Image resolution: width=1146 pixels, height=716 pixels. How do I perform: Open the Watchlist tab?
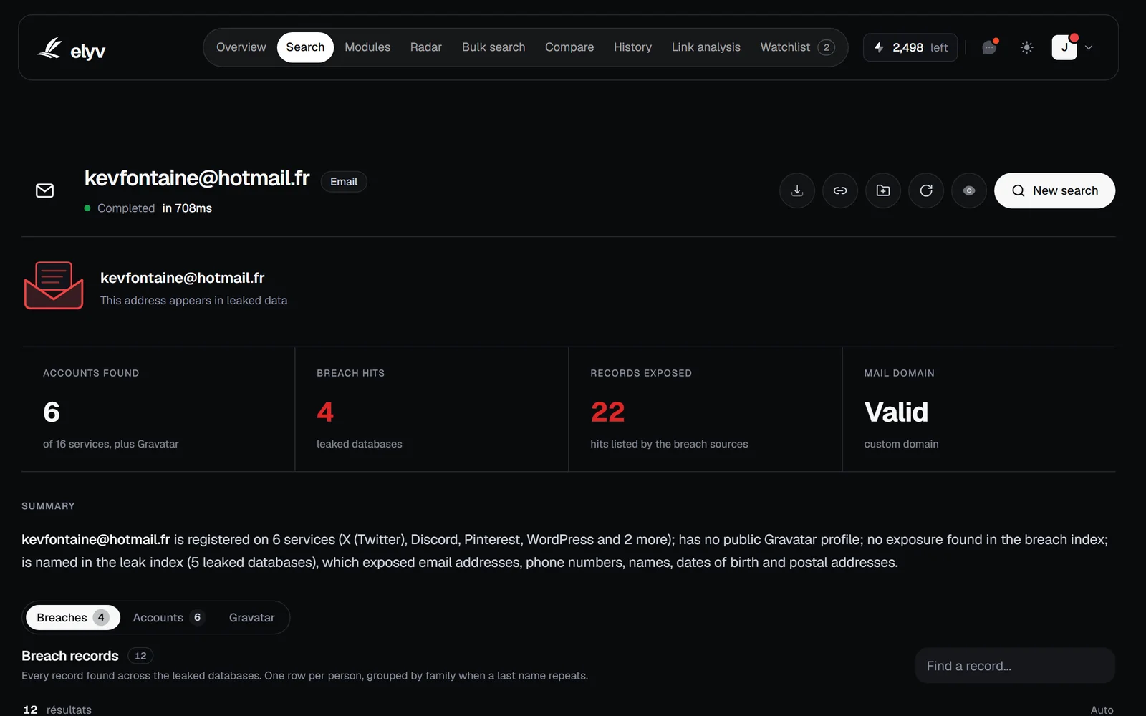click(797, 47)
